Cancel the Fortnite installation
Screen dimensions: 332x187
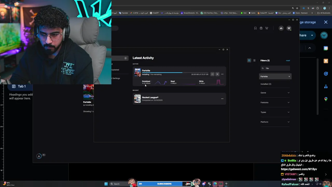(217, 74)
